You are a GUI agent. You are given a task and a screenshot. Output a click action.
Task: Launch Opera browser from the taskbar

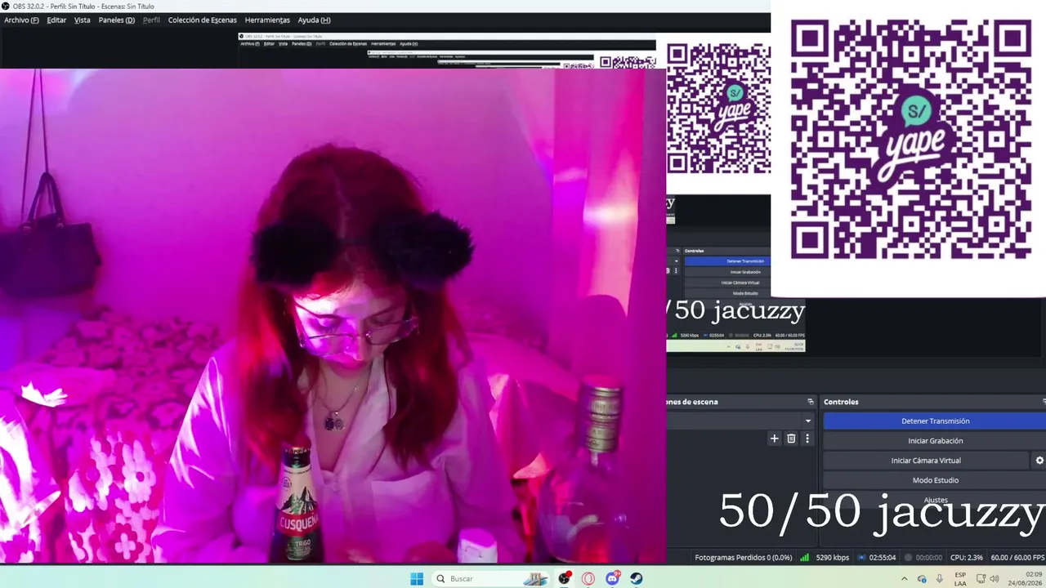(588, 579)
